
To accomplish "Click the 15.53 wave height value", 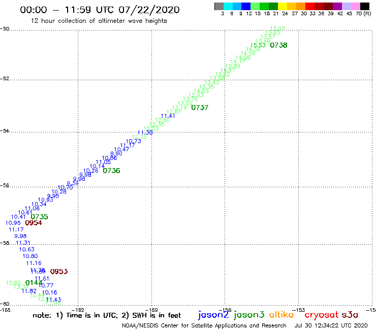I will [x=258, y=45].
